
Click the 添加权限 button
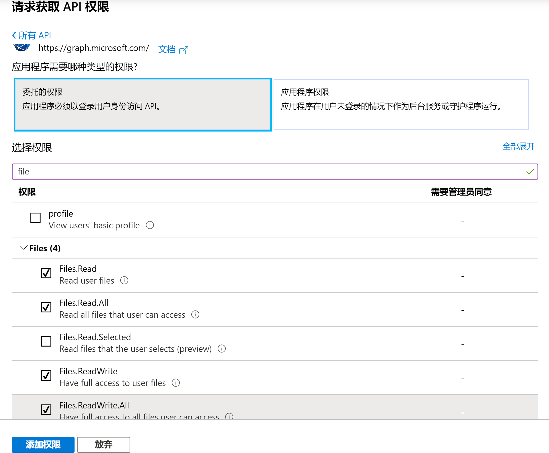coord(43,444)
